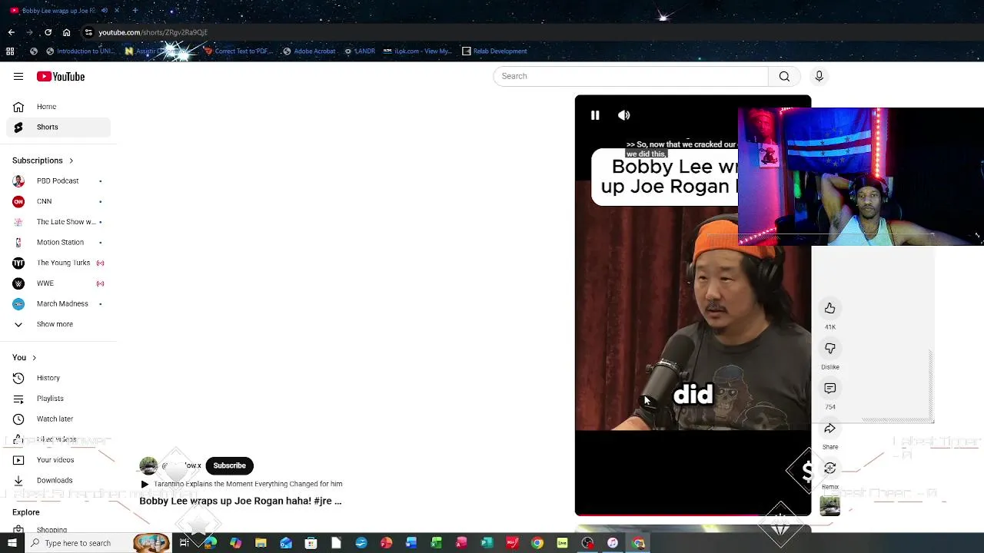The height and width of the screenshot is (553, 984).
Task: Open Correct Text to PDF bookmark
Action: click(x=238, y=51)
